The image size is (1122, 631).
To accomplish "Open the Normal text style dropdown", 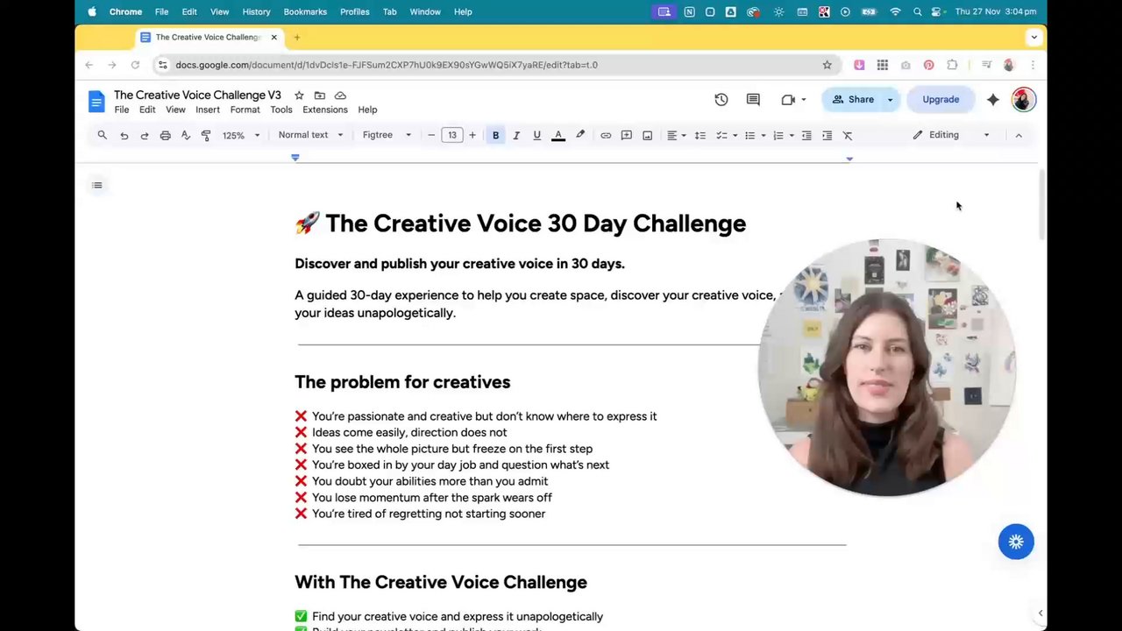I will 311,135.
